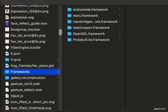Image resolution: width=168 pixels, height=112 pixels.
Task: Select the file name fr.json
Action: pyautogui.click(x=15, y=54)
